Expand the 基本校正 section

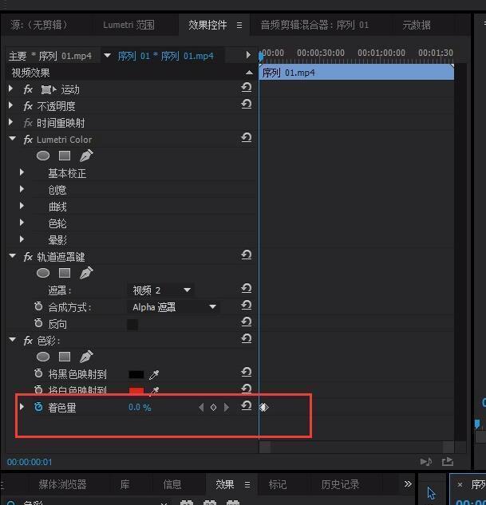click(x=22, y=172)
